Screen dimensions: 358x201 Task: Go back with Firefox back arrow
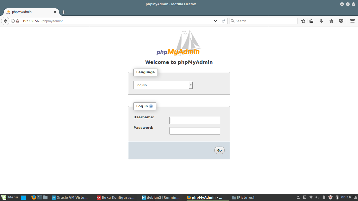click(x=5, y=21)
